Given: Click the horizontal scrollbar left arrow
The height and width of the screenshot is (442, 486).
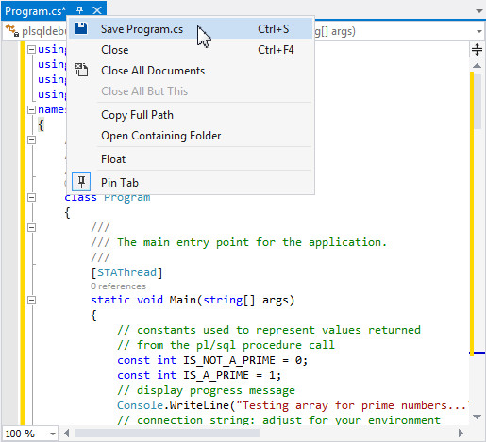Looking at the screenshot, I should coord(66,434).
